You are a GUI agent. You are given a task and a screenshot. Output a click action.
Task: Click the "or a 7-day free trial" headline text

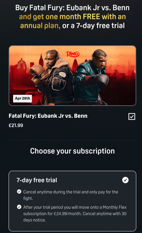[93, 26]
